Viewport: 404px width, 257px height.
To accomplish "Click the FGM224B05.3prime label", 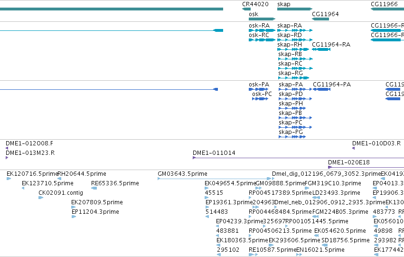I will click(x=340, y=212).
